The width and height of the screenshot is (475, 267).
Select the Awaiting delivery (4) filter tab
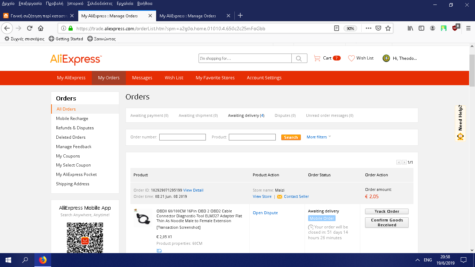click(x=246, y=115)
